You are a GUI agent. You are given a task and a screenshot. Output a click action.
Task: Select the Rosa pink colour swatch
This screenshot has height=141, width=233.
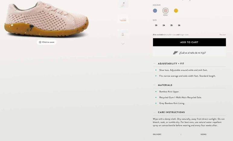pyautogui.click(x=165, y=11)
